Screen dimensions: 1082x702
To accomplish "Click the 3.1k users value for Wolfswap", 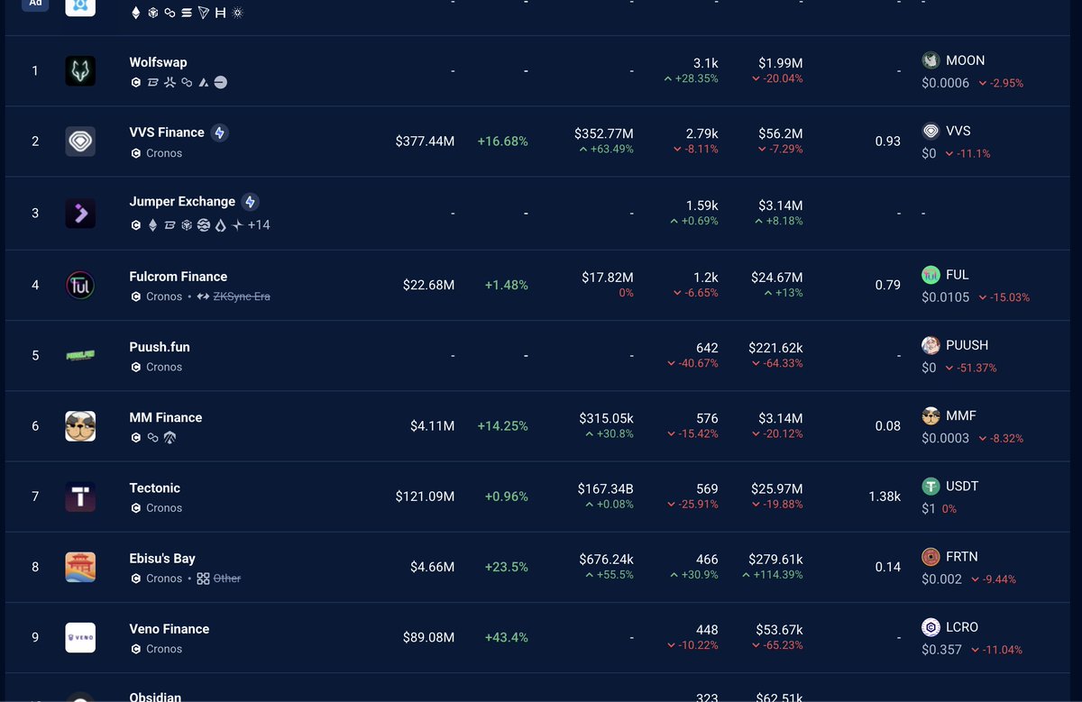I will [x=706, y=63].
